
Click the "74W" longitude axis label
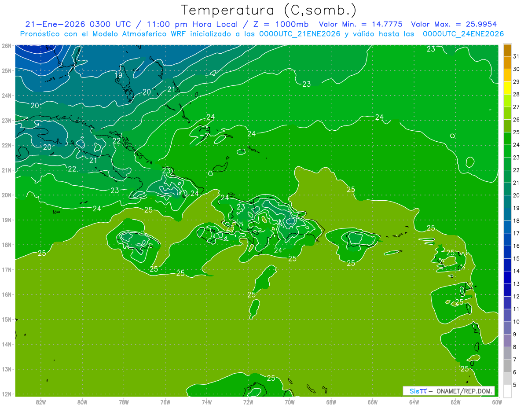[207, 402]
